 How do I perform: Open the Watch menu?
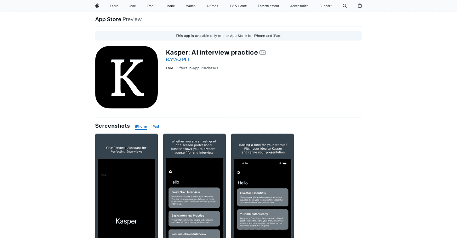pos(191,6)
